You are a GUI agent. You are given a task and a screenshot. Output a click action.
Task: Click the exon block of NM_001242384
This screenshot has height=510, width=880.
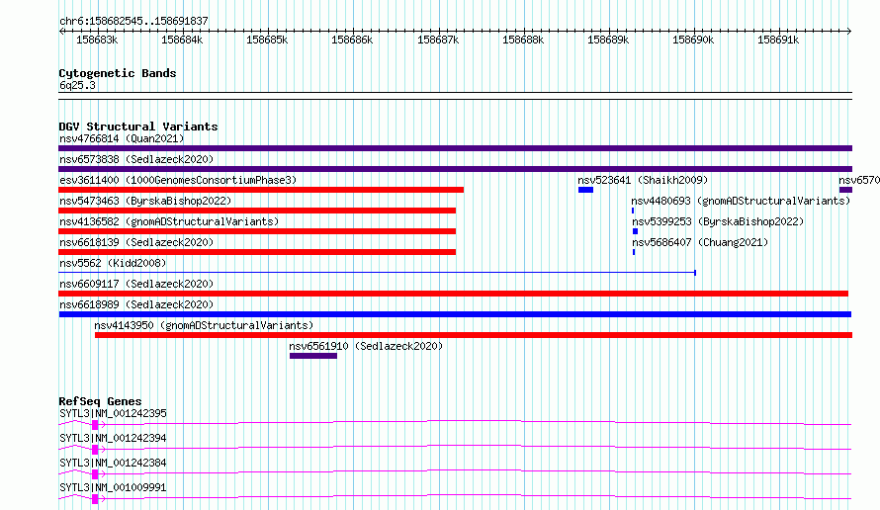pos(95,474)
